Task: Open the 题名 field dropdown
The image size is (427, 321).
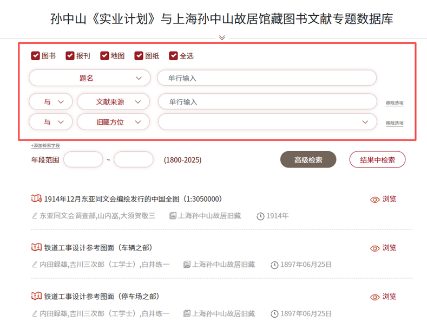Action: pos(90,78)
